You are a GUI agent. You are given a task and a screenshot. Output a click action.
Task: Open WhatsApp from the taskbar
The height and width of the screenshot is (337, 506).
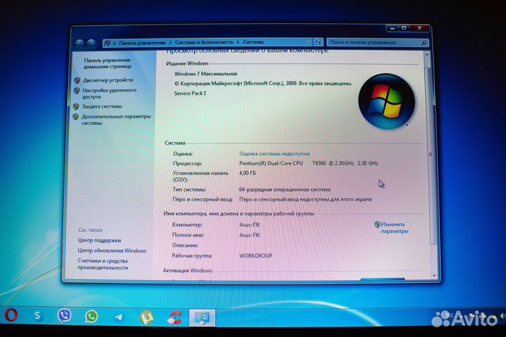[x=91, y=317]
